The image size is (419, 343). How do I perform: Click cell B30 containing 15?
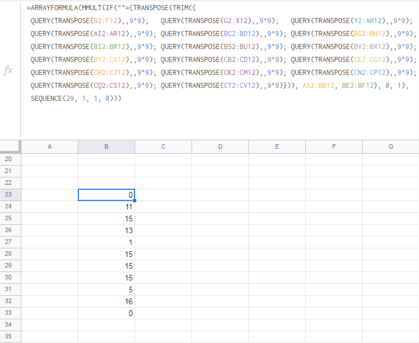[x=106, y=278]
